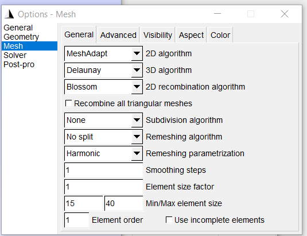Image resolution: width=307 pixels, height=236 pixels.
Task: Switch to the Aspect tab
Action: [x=191, y=35]
